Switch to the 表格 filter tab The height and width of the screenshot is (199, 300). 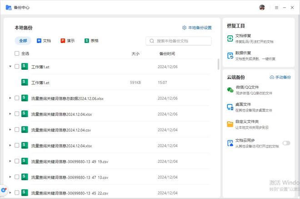[x=91, y=41]
